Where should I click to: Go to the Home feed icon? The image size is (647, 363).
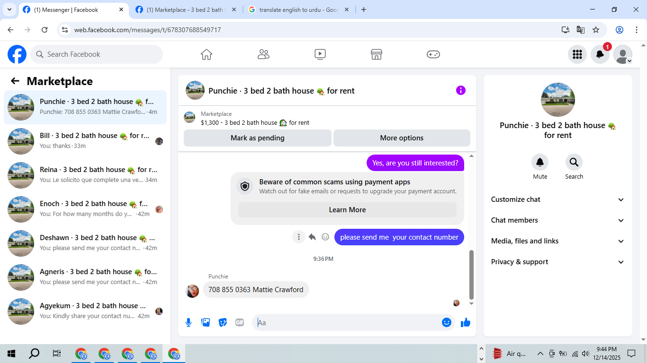[x=207, y=54]
